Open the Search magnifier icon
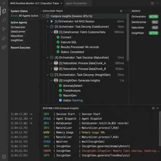 pos(4,20)
